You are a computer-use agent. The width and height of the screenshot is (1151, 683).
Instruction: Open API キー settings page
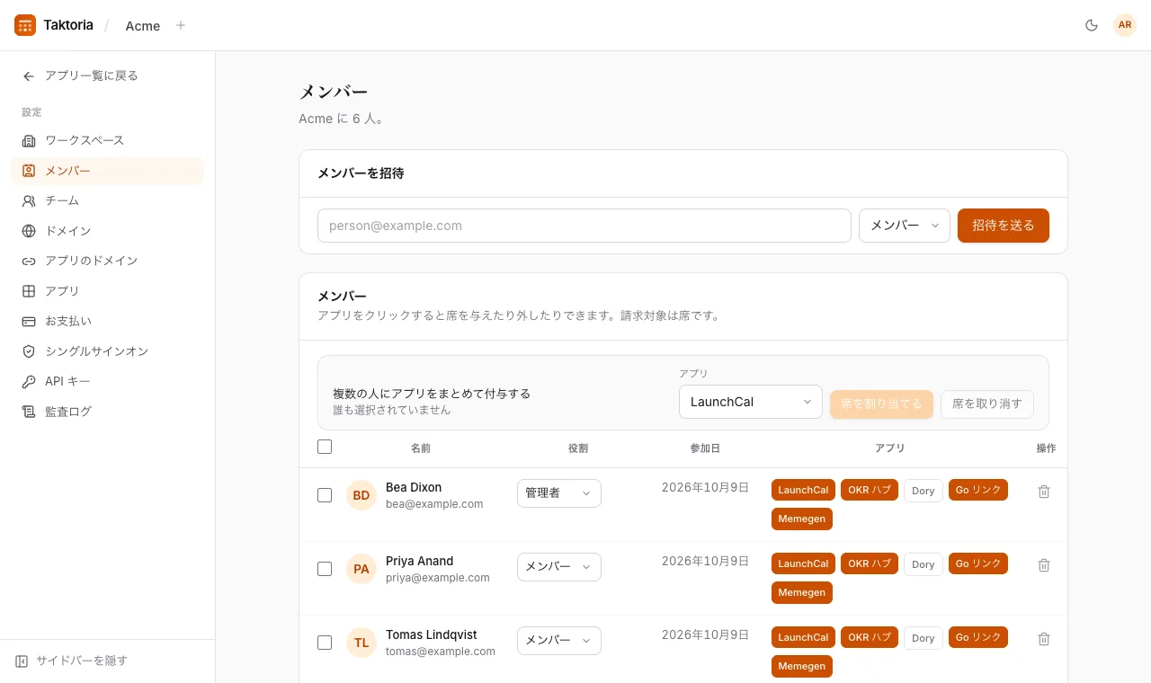point(107,381)
